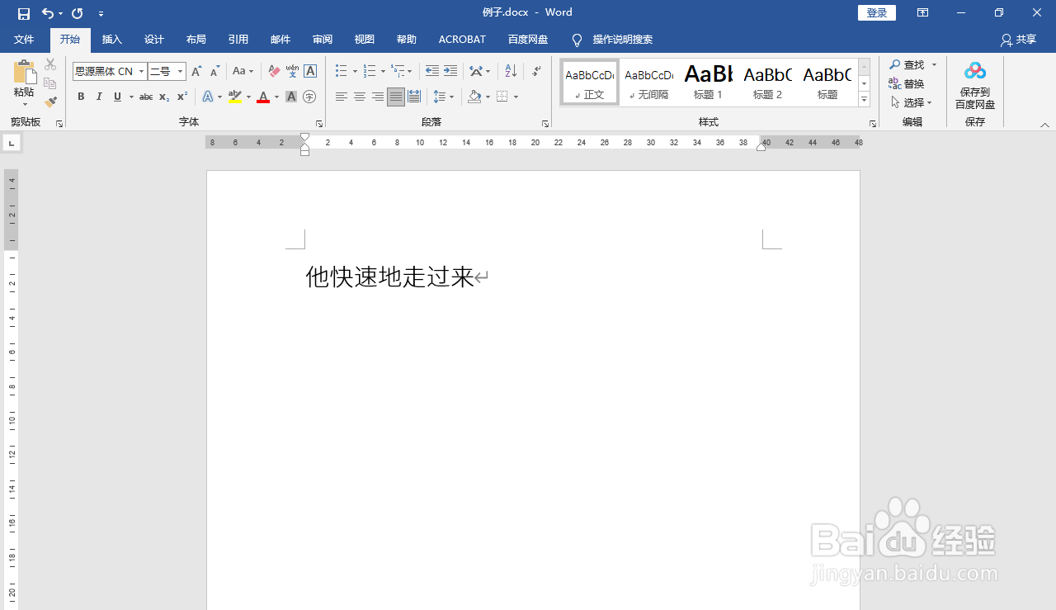The image size is (1056, 610).
Task: Click the Cut scissors icon
Action: pos(50,64)
